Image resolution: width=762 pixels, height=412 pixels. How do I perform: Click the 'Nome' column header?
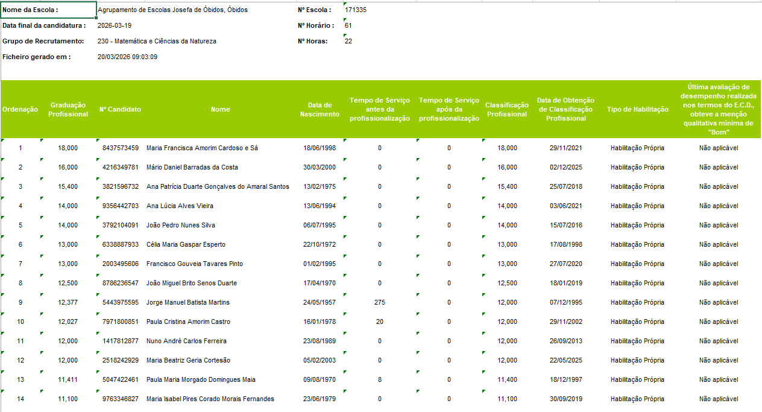click(x=220, y=109)
